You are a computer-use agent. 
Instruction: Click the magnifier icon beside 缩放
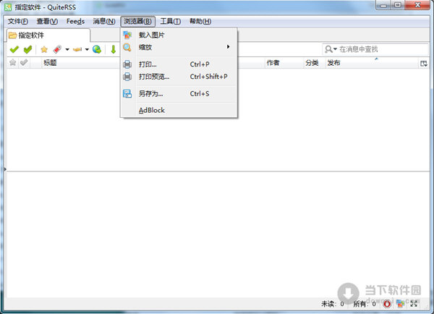pos(127,47)
